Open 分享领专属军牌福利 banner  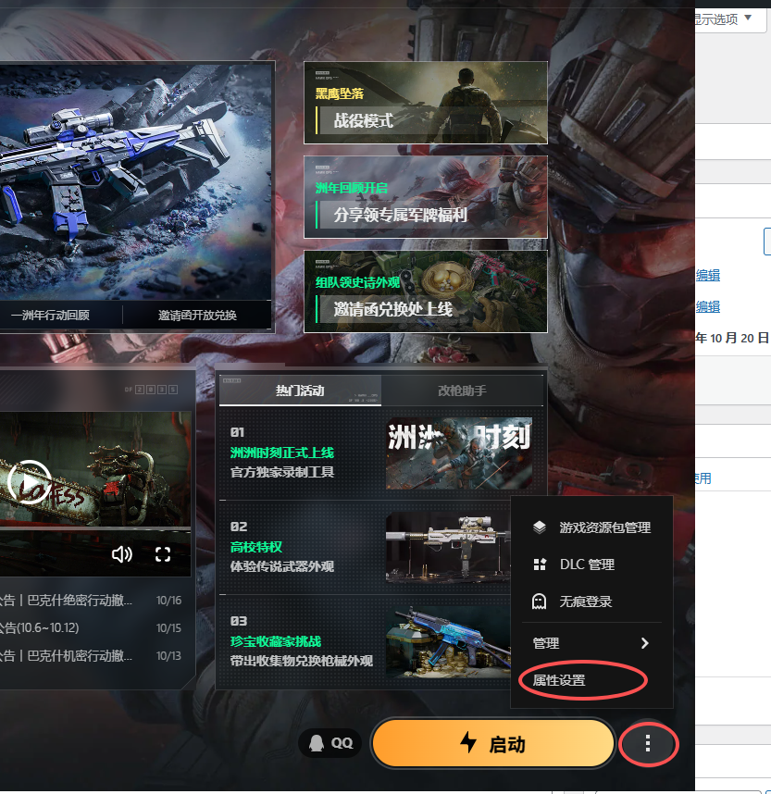click(426, 198)
